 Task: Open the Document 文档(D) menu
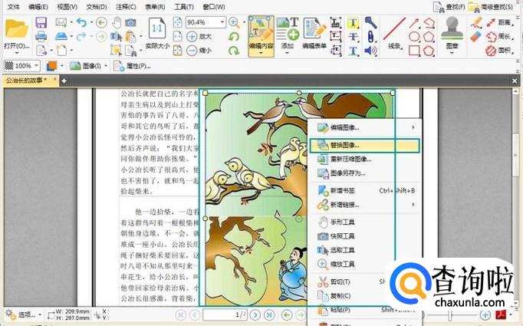coord(97,7)
